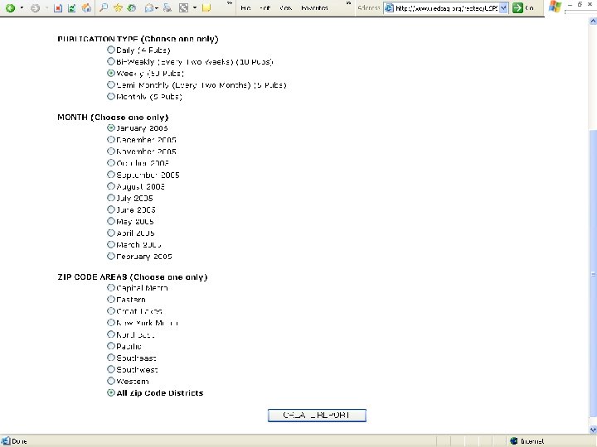Viewport: 597px width, 447px height.
Task: Select Eastern zip code area
Action: [x=111, y=299]
